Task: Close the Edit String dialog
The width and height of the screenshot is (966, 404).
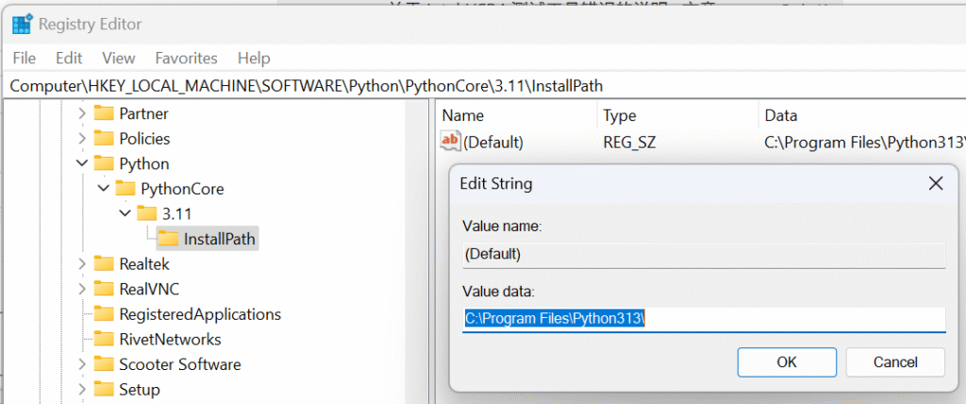Action: (x=935, y=184)
